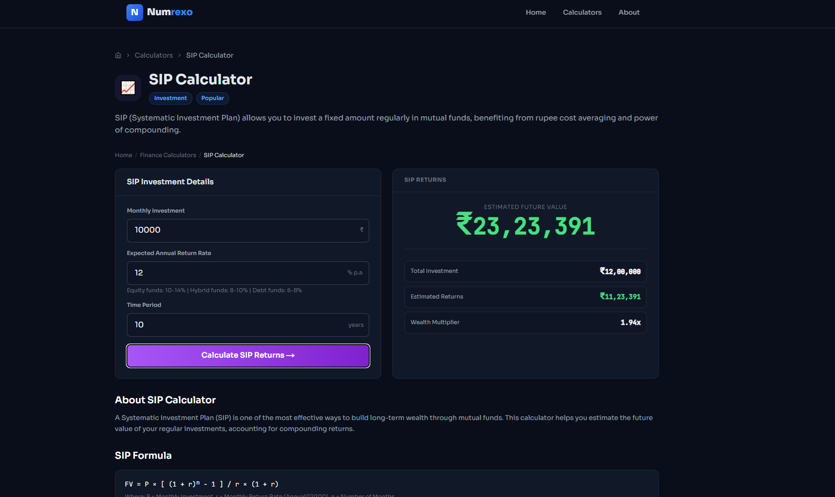Viewport: 835px width, 497px height.
Task: Select the Investment tag badge
Action: pos(170,98)
